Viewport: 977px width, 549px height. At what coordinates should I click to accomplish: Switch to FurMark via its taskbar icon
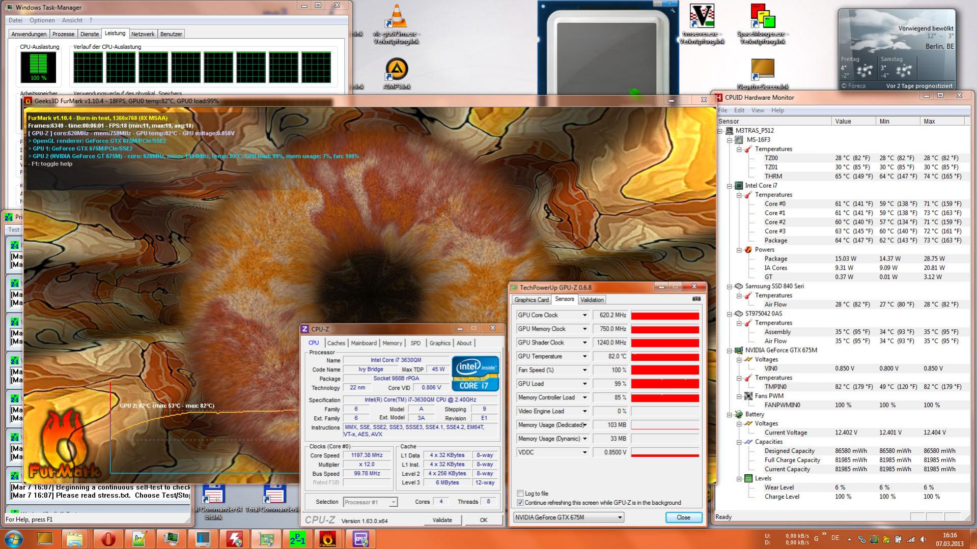pos(328,538)
